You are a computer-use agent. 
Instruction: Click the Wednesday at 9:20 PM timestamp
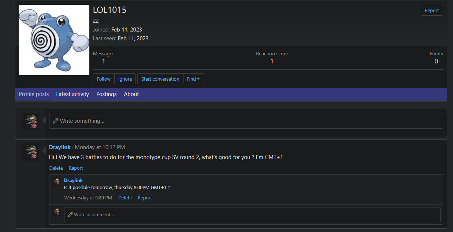coord(88,198)
